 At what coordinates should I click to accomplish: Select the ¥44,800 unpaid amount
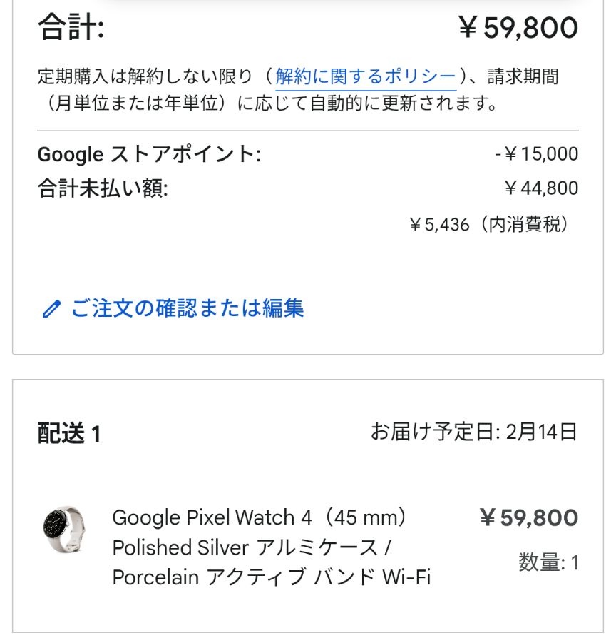point(540,188)
